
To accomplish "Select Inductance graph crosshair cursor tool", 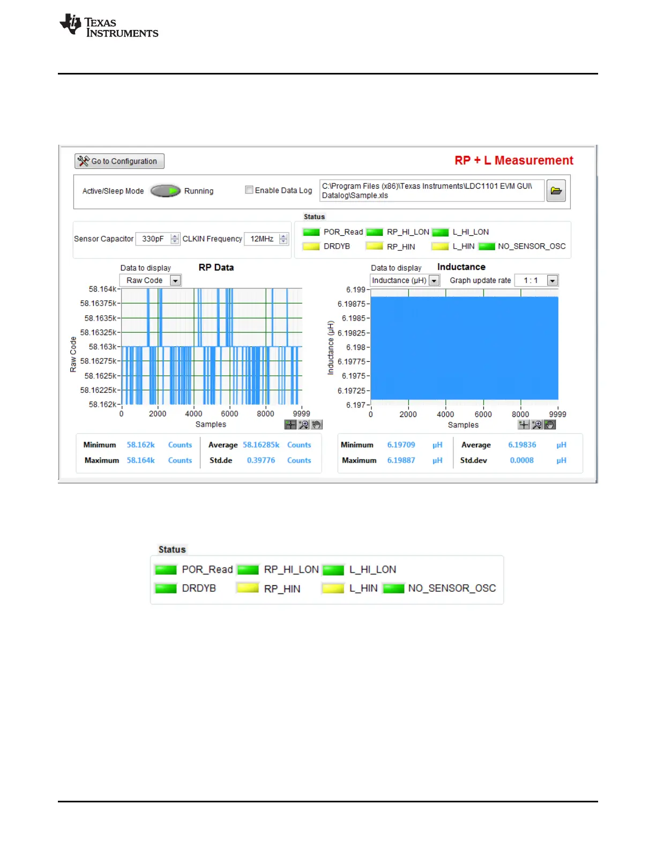I will pyautogui.click(x=524, y=425).
